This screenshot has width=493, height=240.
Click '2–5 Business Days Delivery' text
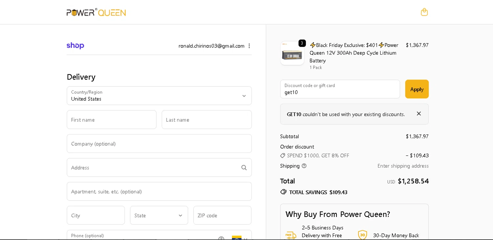[323, 231]
